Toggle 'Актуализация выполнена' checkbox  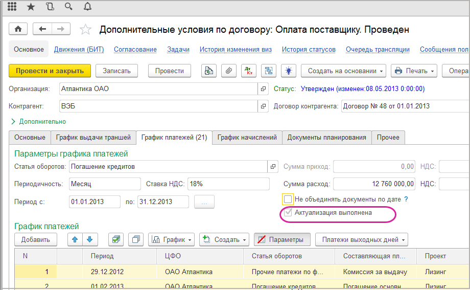coord(288,213)
